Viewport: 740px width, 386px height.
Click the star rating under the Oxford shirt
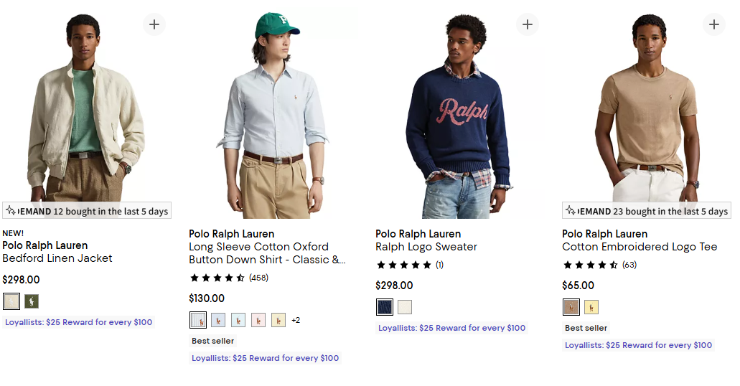tap(217, 278)
